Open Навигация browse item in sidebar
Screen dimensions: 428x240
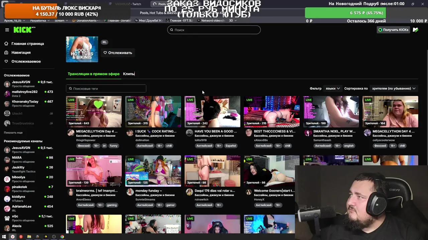(x=21, y=52)
